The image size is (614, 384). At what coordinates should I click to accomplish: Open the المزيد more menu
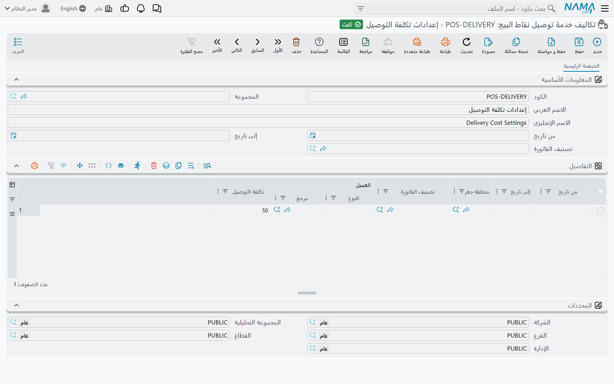18,45
